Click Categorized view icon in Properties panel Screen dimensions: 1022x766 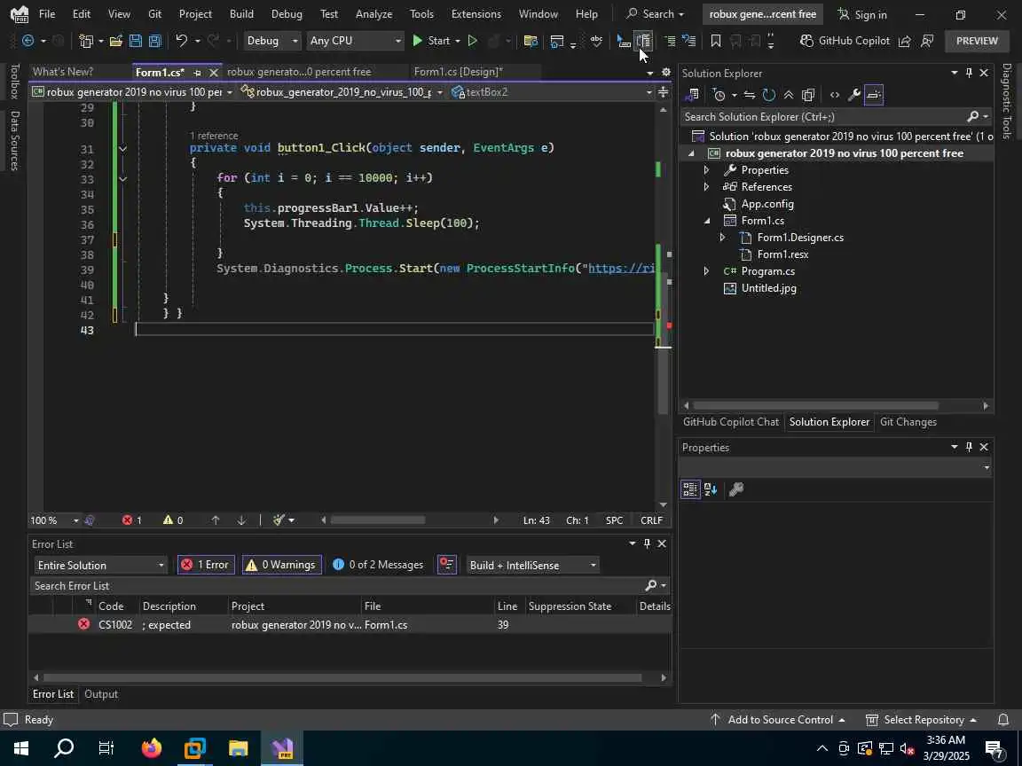pos(690,489)
